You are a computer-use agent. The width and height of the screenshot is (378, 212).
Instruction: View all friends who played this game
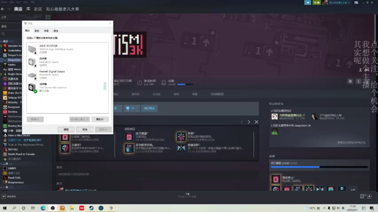[352, 143]
